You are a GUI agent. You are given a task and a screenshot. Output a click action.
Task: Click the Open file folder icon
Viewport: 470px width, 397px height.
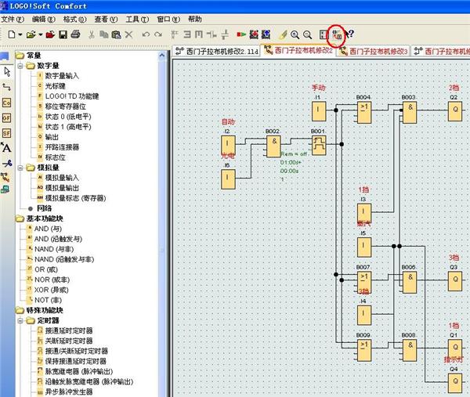pos(31,34)
